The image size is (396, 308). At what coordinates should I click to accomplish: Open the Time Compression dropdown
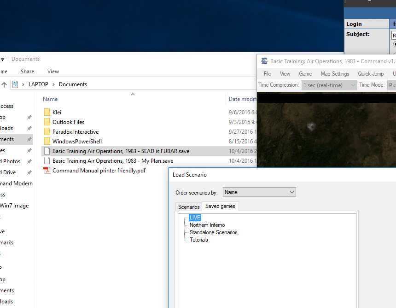[x=329, y=85]
